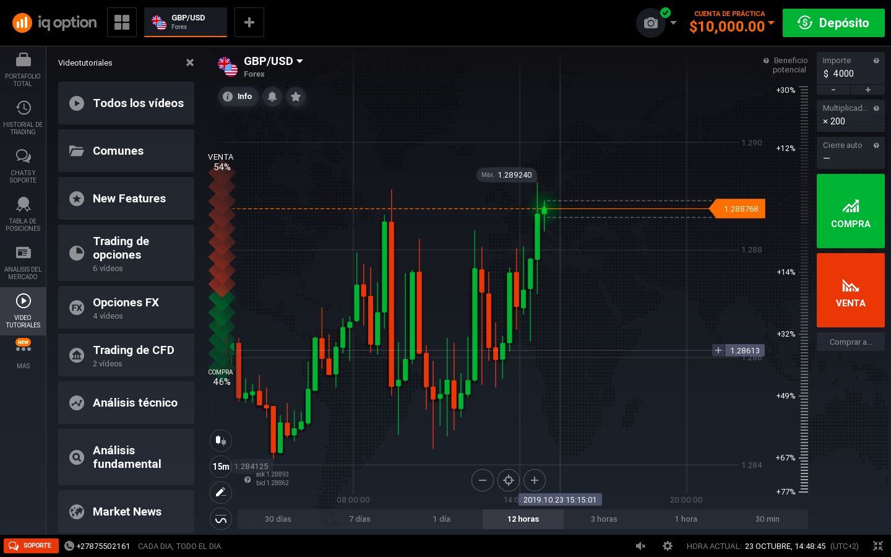Add GBP/USD to favorites star
Viewport: 891px width, 557px height.
(296, 97)
